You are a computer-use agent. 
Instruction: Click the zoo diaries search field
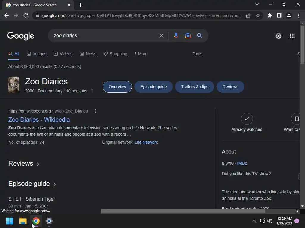tap(105, 36)
